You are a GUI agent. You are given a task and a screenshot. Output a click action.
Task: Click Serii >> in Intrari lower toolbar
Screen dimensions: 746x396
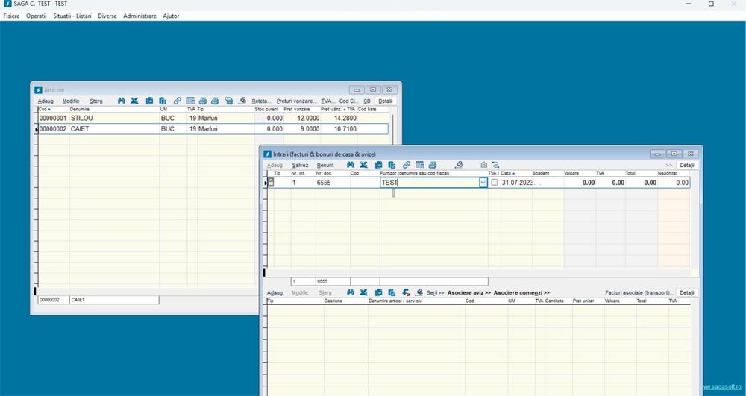(x=436, y=293)
